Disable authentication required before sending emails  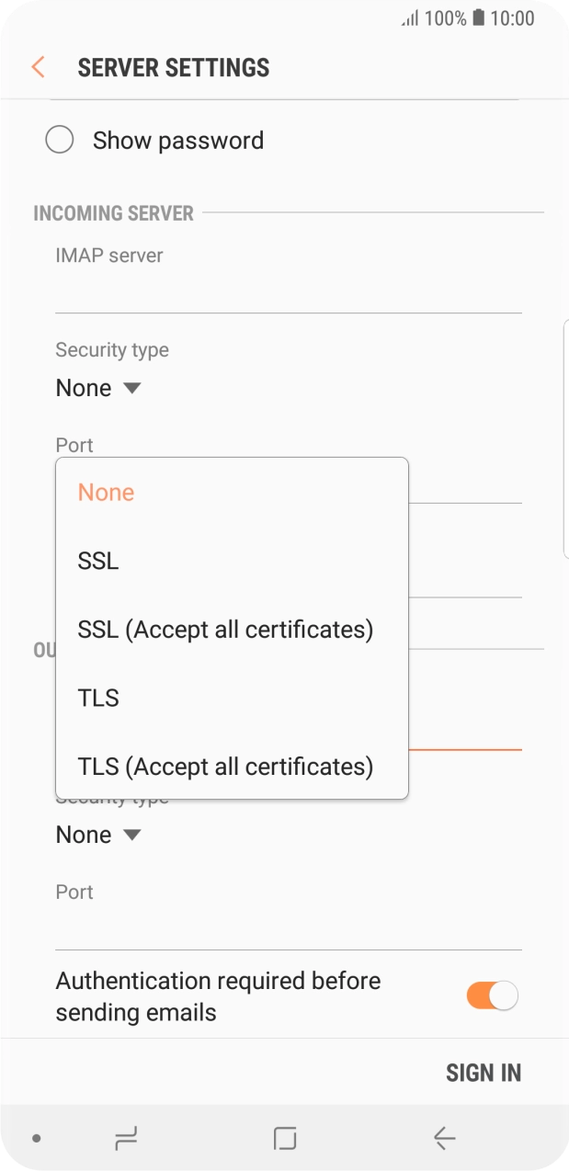point(491,995)
